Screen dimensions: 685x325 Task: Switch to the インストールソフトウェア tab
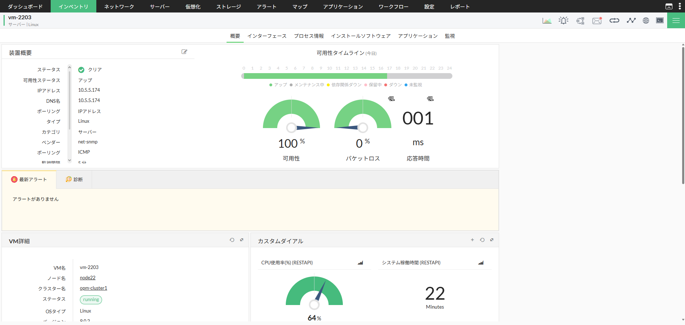coord(361,36)
